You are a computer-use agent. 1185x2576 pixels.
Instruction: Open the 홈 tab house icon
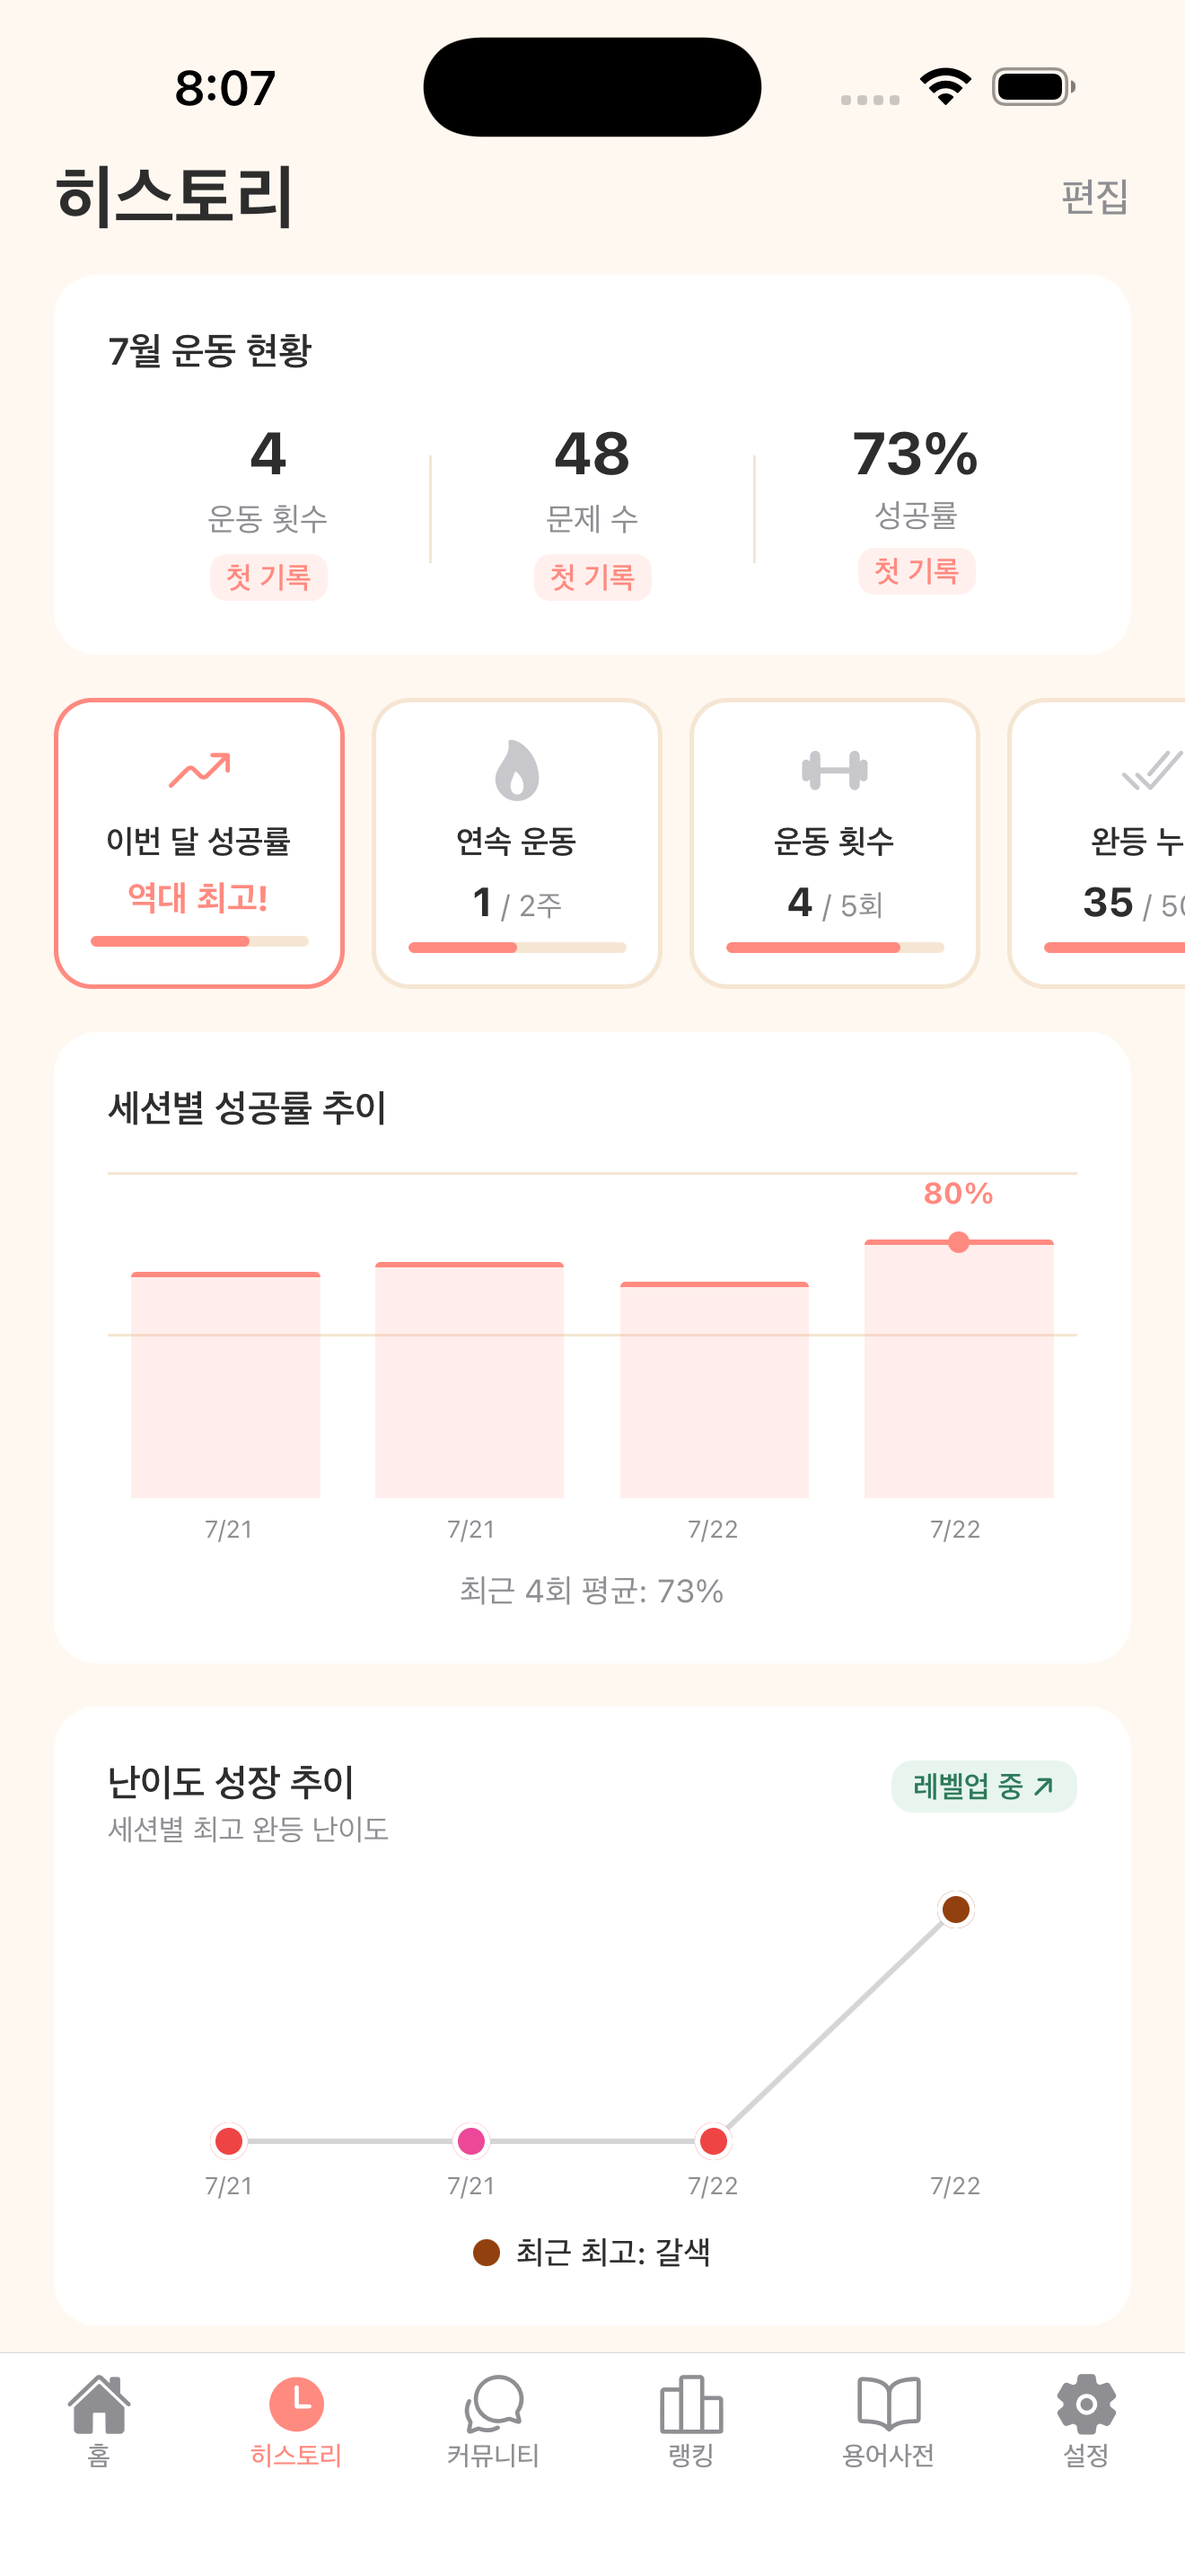click(99, 2404)
